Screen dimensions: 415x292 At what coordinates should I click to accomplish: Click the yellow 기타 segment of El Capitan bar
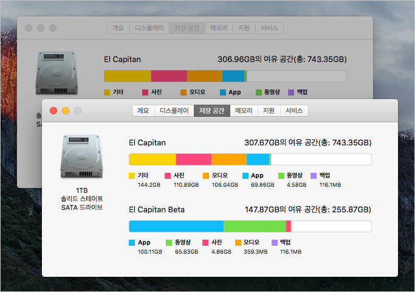[153, 159]
